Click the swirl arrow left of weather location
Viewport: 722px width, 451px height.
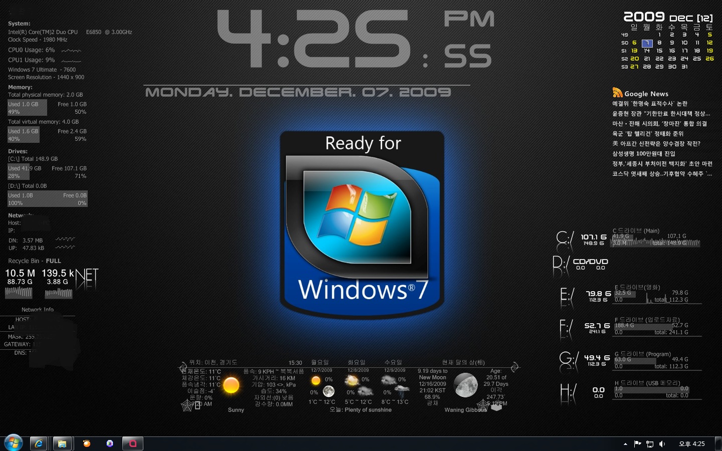(x=184, y=368)
